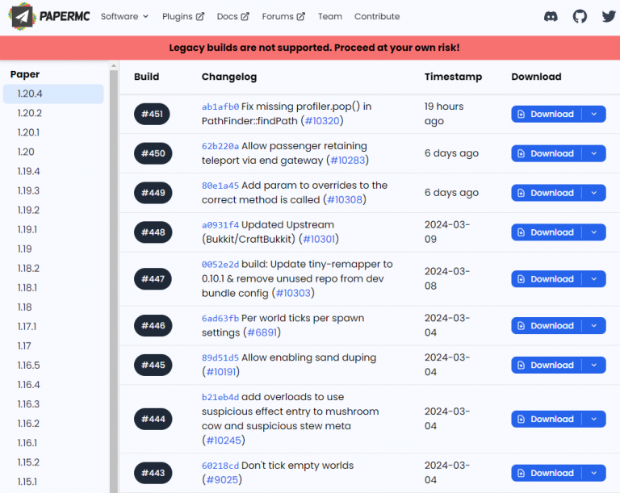Viewport: 620px width, 493px height.
Task: Click the #444 build badge
Action: (152, 419)
